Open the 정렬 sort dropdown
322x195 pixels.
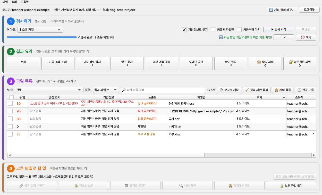106,90
